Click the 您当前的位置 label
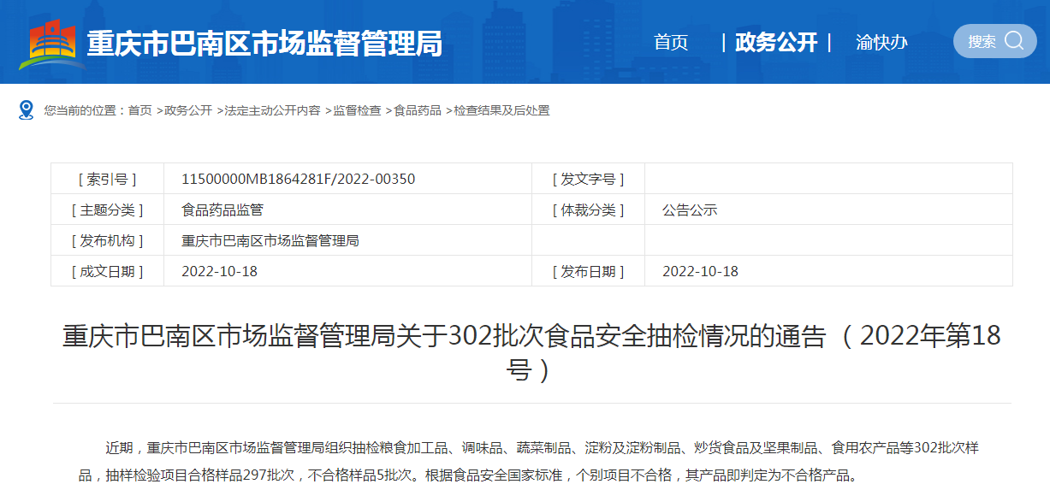1050x490 pixels. coord(86,110)
